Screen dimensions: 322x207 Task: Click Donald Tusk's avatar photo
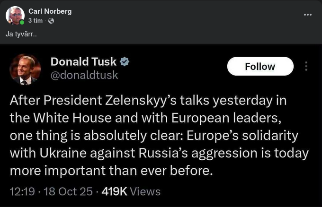pos(26,69)
